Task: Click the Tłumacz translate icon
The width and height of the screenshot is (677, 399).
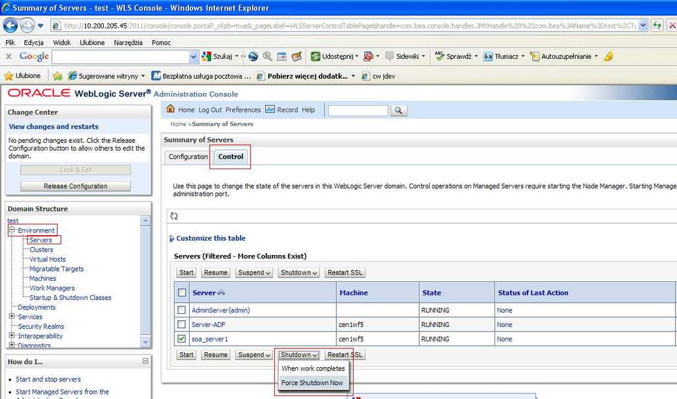Action: pyautogui.click(x=488, y=57)
